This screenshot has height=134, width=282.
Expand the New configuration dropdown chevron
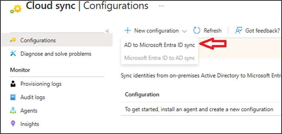coord(184,31)
